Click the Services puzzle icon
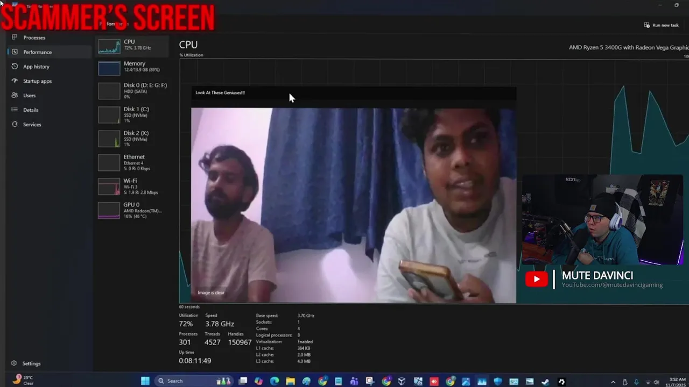689x387 pixels. [x=14, y=124]
